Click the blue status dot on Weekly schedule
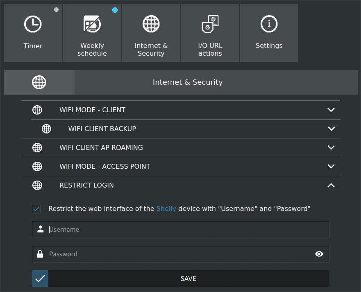Viewport: 361px width, 292px height. coord(115,10)
